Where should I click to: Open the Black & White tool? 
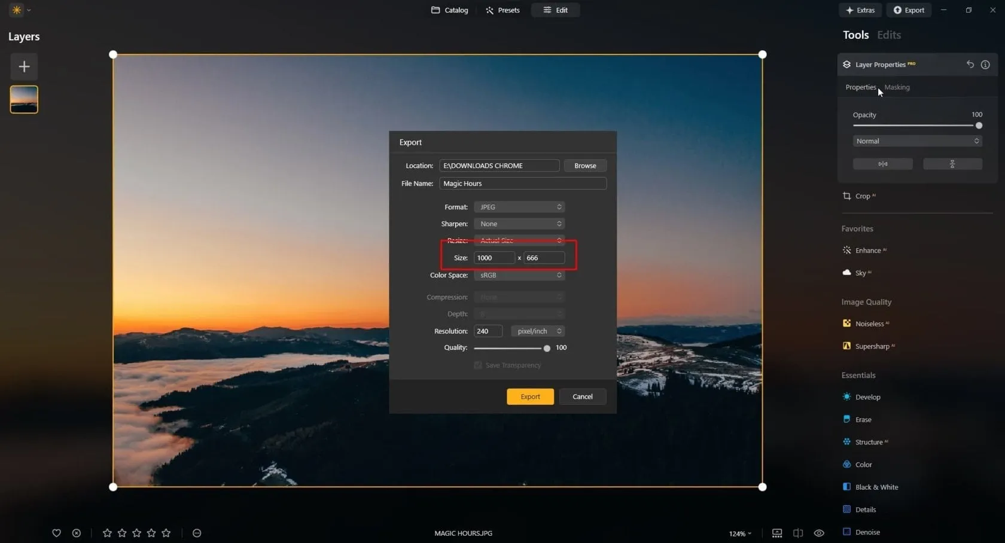point(875,487)
